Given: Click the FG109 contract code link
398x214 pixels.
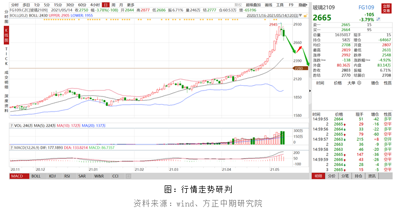Looking at the screenshot, I should (366, 8).
